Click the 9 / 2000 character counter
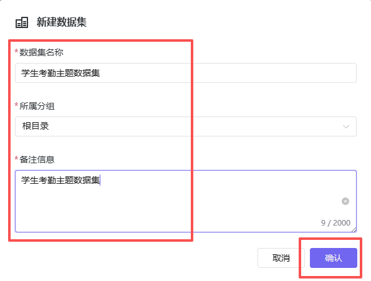The width and height of the screenshot is (371, 281). click(335, 222)
